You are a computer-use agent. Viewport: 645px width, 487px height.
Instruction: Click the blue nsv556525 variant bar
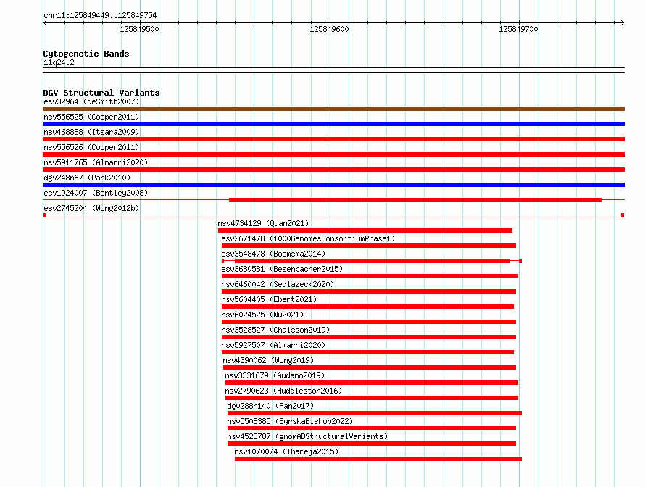tap(333, 124)
